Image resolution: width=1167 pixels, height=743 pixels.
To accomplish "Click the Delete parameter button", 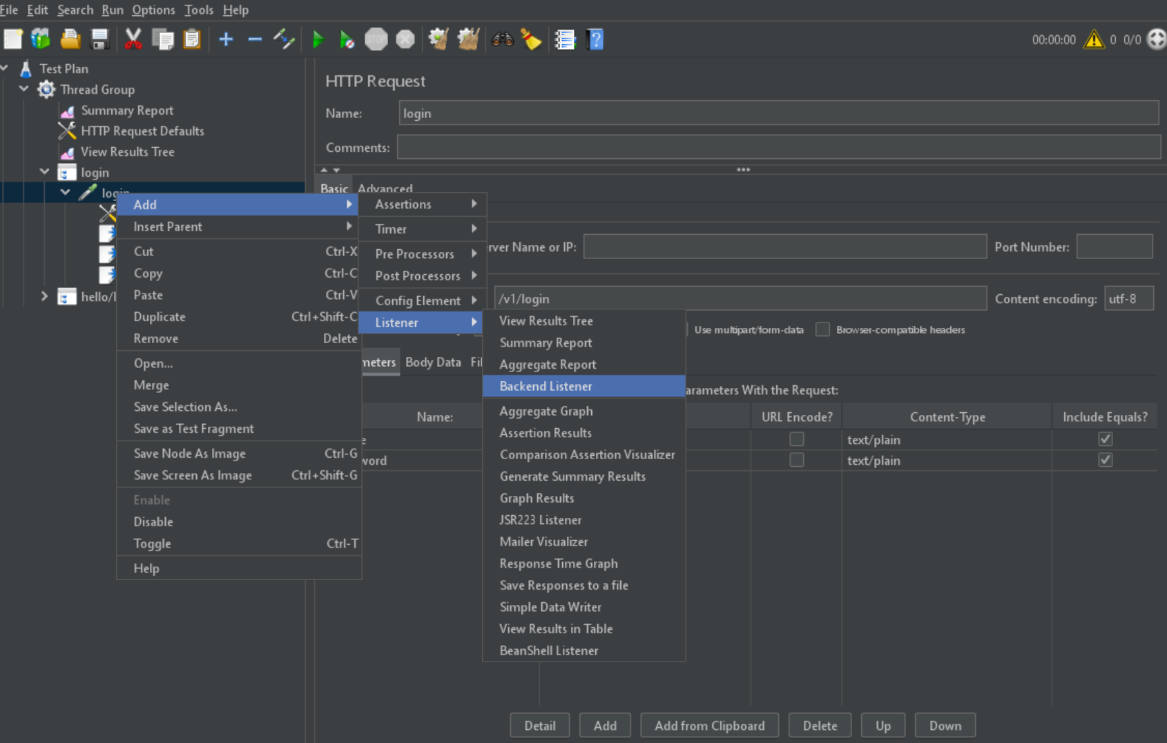I will tap(820, 726).
